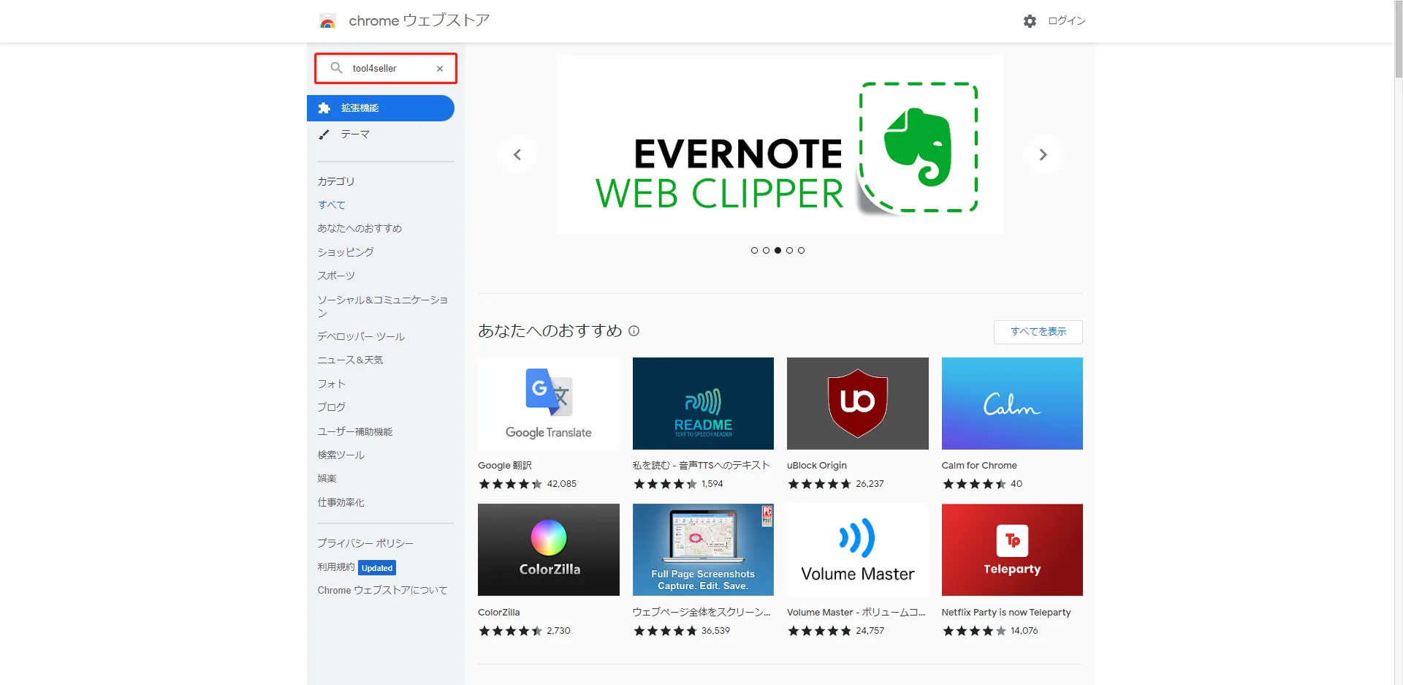
Task: Open the 利用規約 link
Action: click(336, 567)
